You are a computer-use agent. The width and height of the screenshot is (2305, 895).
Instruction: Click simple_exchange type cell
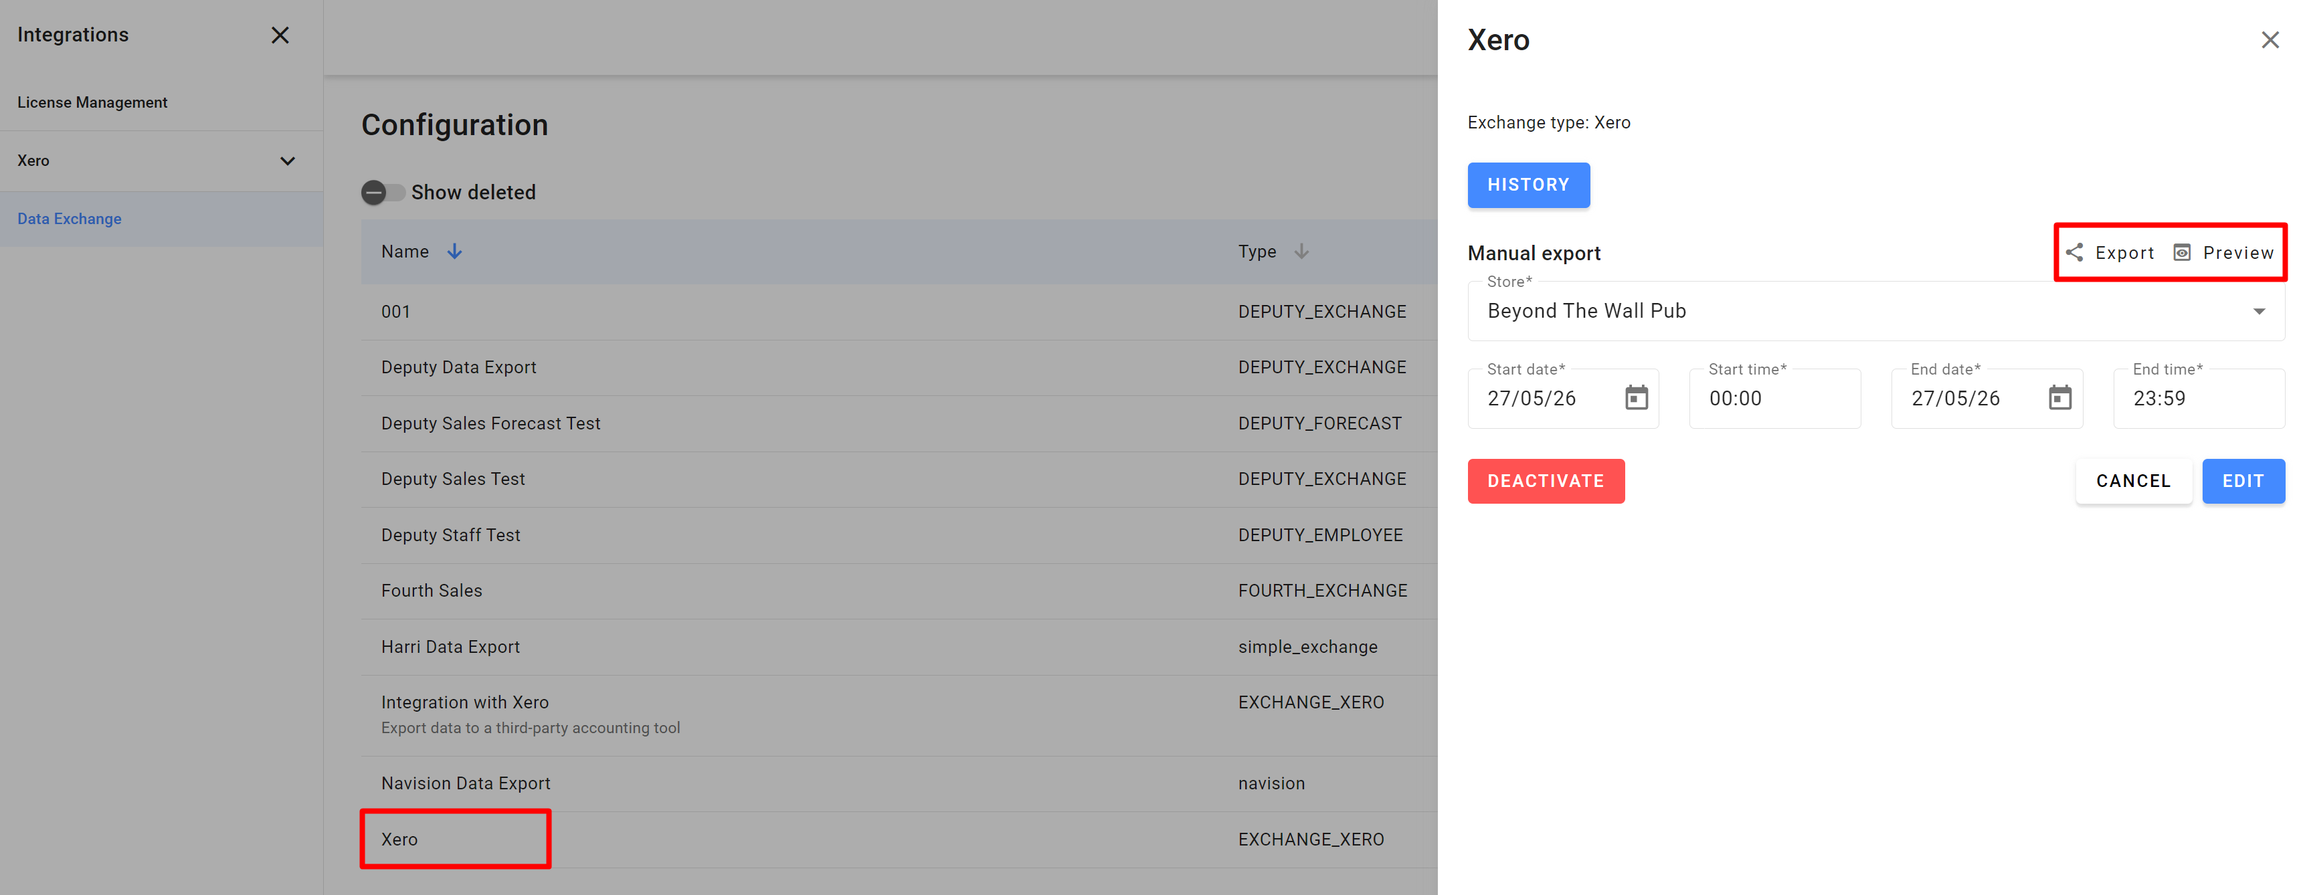[x=1307, y=647]
